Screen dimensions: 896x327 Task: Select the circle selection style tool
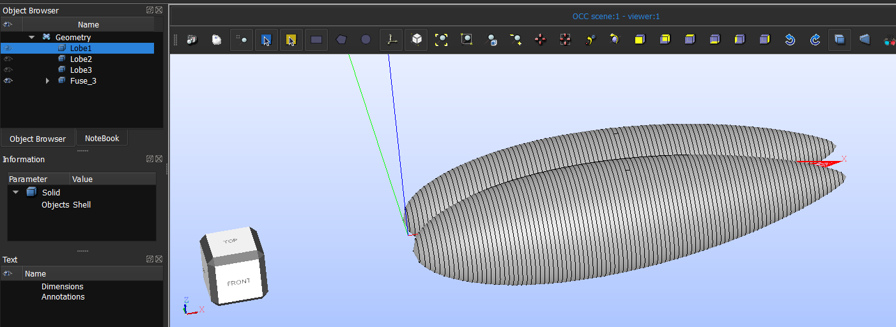point(366,40)
